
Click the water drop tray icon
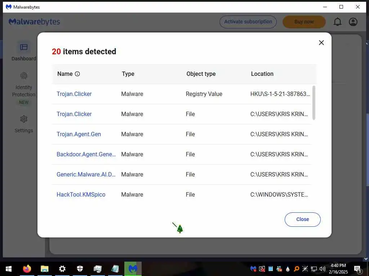tap(288, 269)
